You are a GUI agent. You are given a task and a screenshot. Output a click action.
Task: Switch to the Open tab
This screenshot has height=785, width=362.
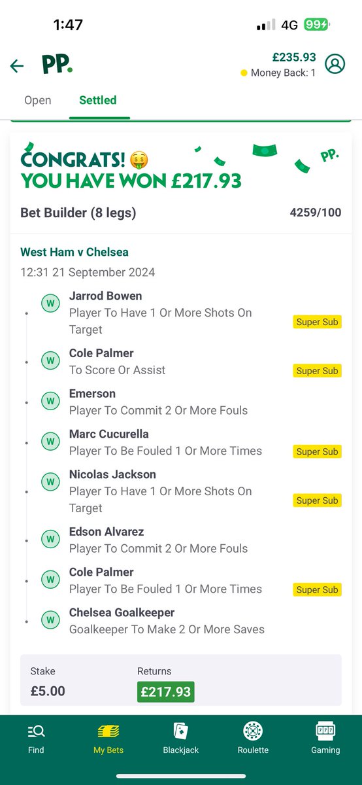click(38, 100)
